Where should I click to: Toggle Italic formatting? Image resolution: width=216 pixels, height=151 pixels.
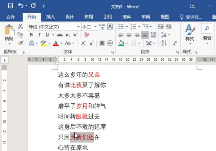(x=39, y=35)
